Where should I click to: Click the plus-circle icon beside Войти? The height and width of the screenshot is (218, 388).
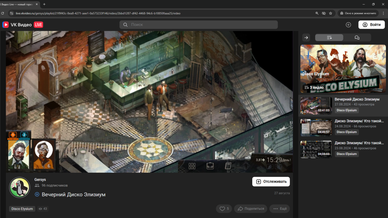pos(348,25)
